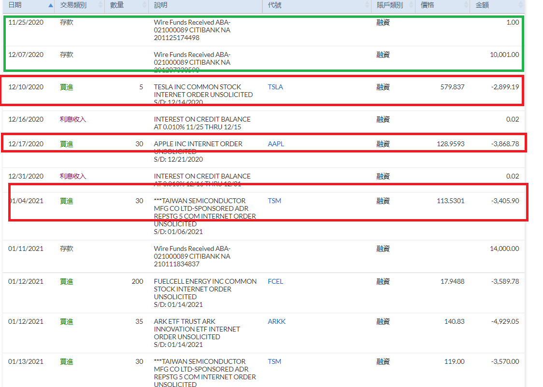The width and height of the screenshot is (543, 387).
Task: Click 買進 in the Apple row
Action: click(x=67, y=144)
